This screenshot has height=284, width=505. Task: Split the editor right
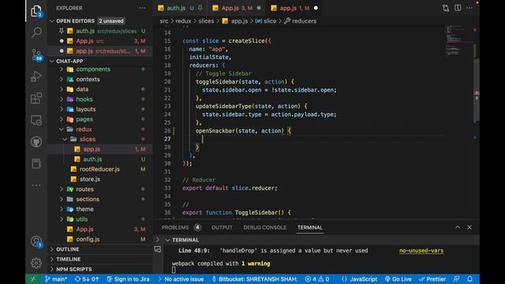(x=458, y=8)
